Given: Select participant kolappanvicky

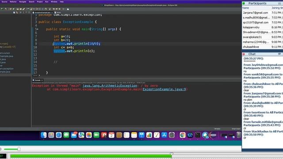Looking at the screenshot, I should 251,27.
